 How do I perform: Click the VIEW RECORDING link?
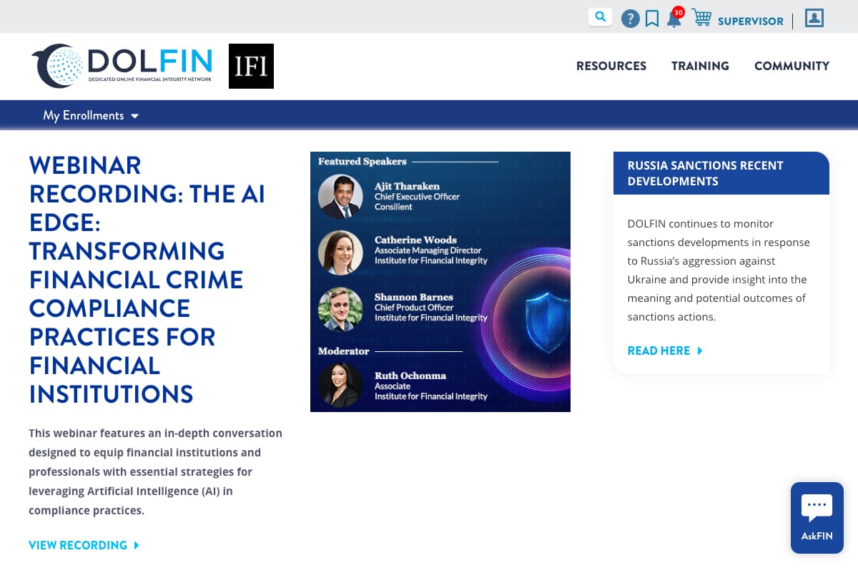(78, 545)
